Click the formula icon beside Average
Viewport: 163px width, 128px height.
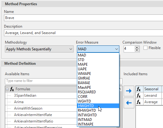point(139,102)
